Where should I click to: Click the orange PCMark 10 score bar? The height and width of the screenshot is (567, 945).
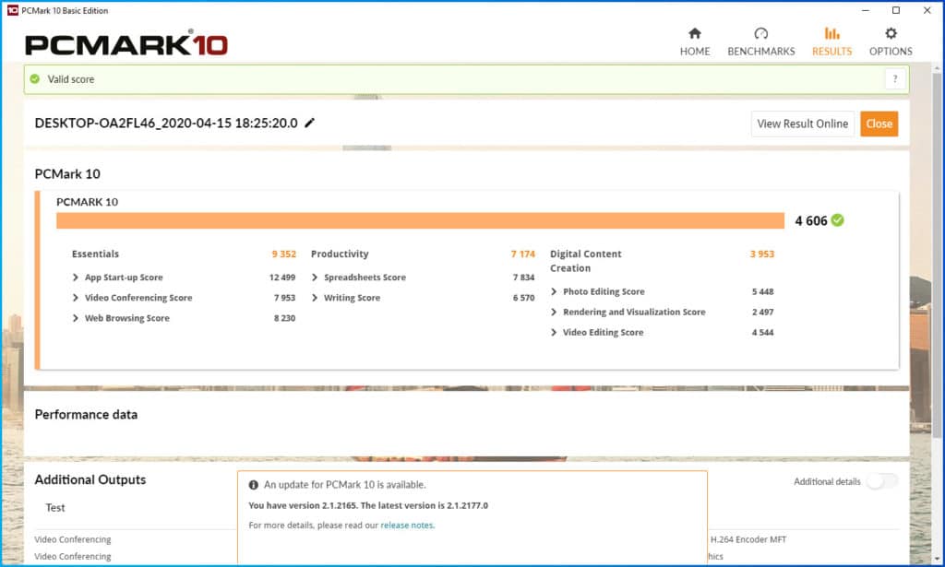click(x=420, y=220)
